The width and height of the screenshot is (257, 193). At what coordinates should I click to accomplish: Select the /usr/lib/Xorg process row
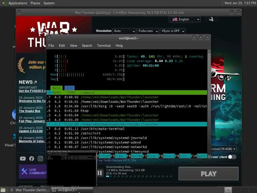point(127,106)
